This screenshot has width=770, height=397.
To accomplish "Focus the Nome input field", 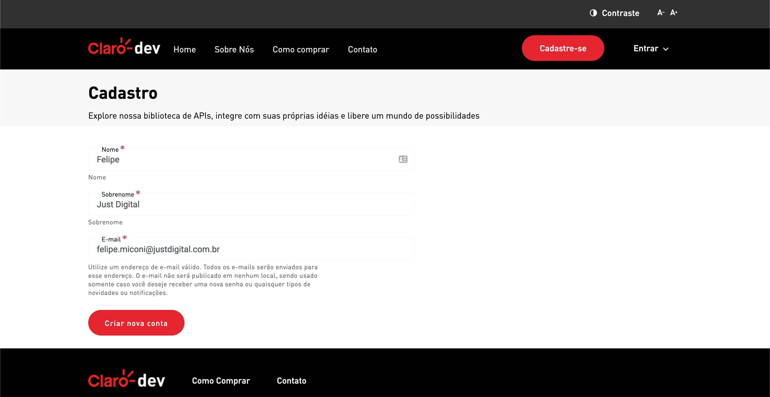I will (x=239, y=160).
